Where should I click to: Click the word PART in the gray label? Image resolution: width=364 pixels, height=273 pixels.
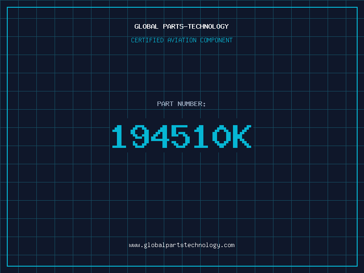coord(165,104)
